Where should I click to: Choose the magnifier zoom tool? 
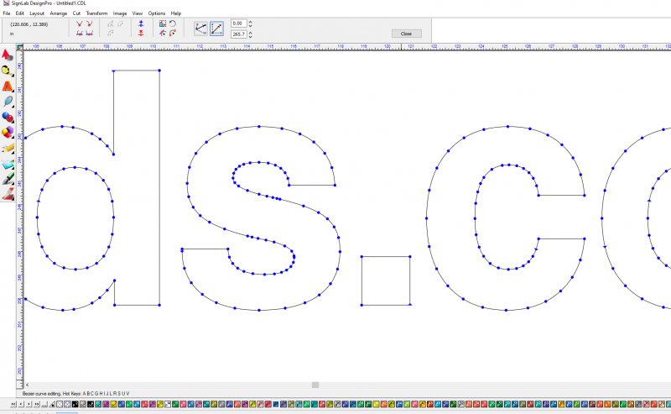click(x=8, y=70)
